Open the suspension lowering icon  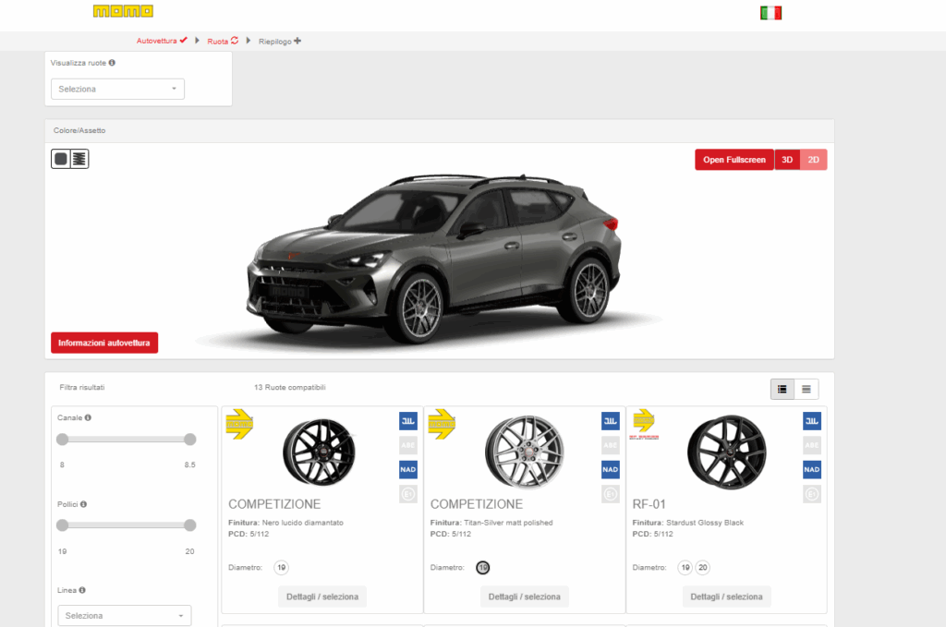coord(79,159)
